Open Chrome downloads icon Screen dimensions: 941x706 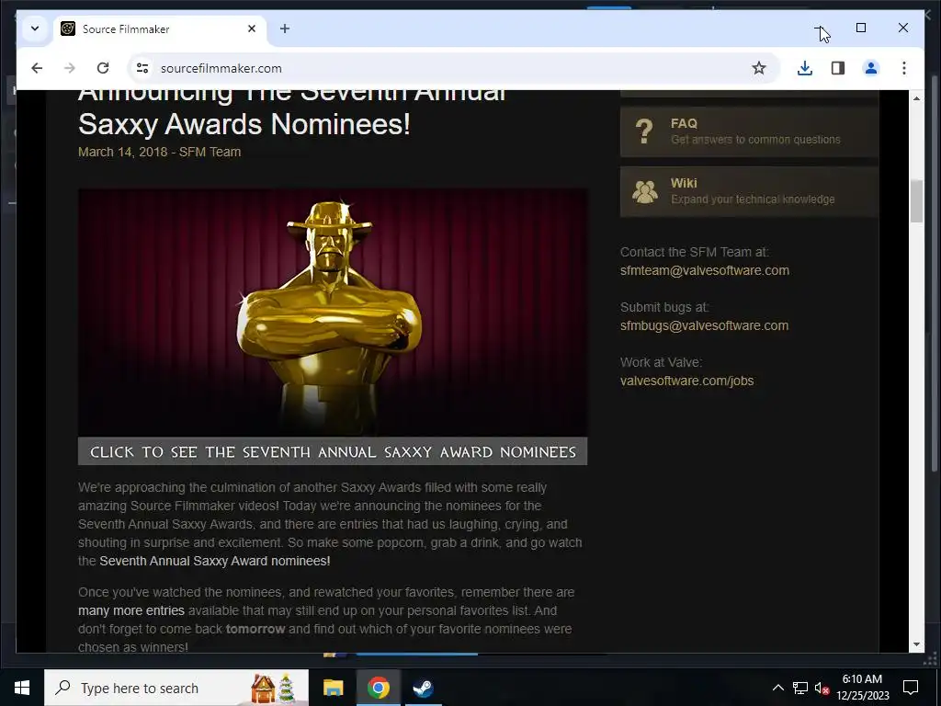click(805, 68)
